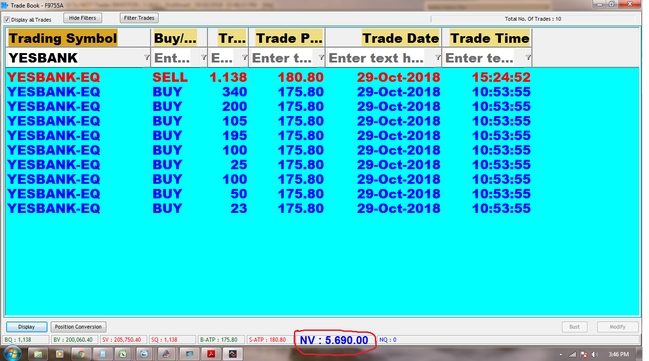Click the 180.80 sell trade price cell
The width and height of the screenshot is (649, 361).
pyautogui.click(x=301, y=77)
